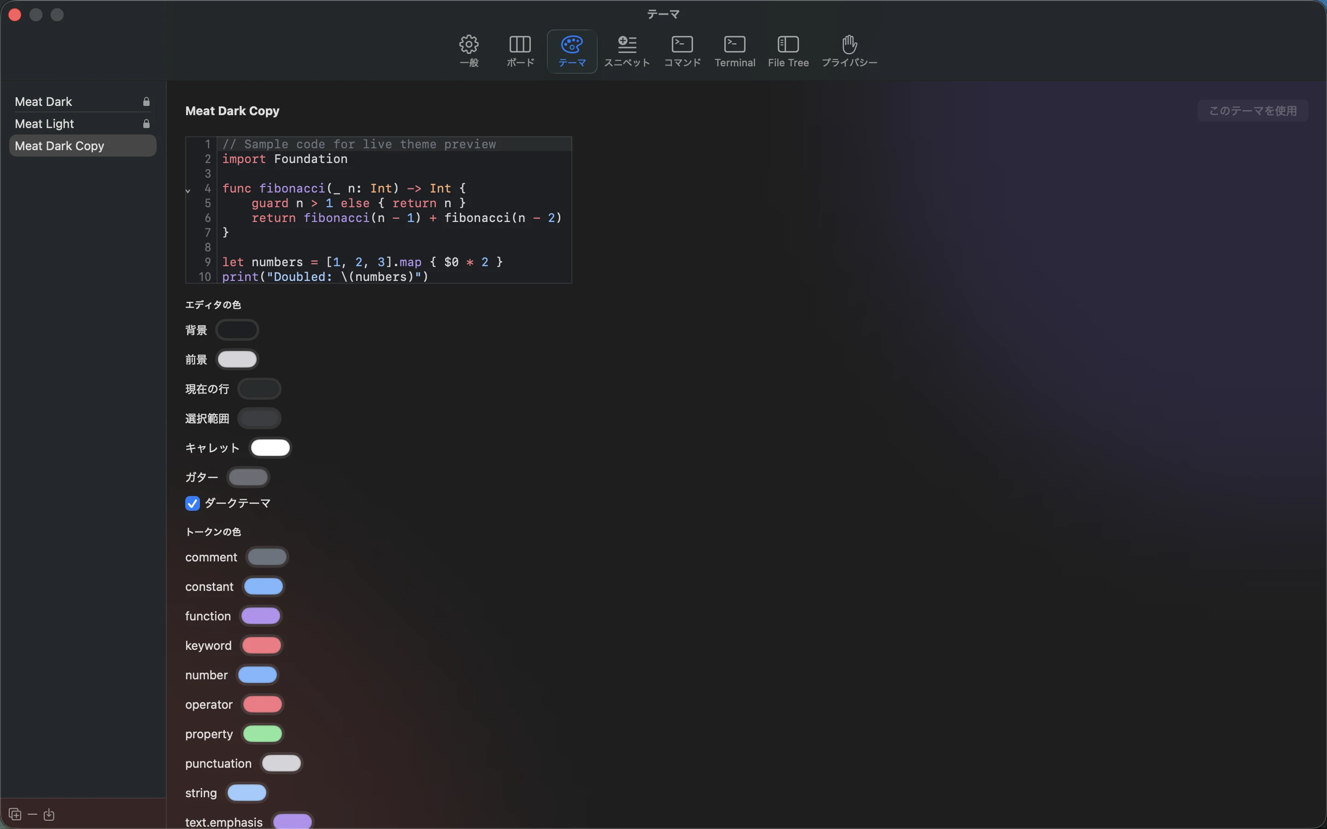Open the 一般 general settings tab
This screenshot has height=829, width=1327.
pyautogui.click(x=469, y=51)
